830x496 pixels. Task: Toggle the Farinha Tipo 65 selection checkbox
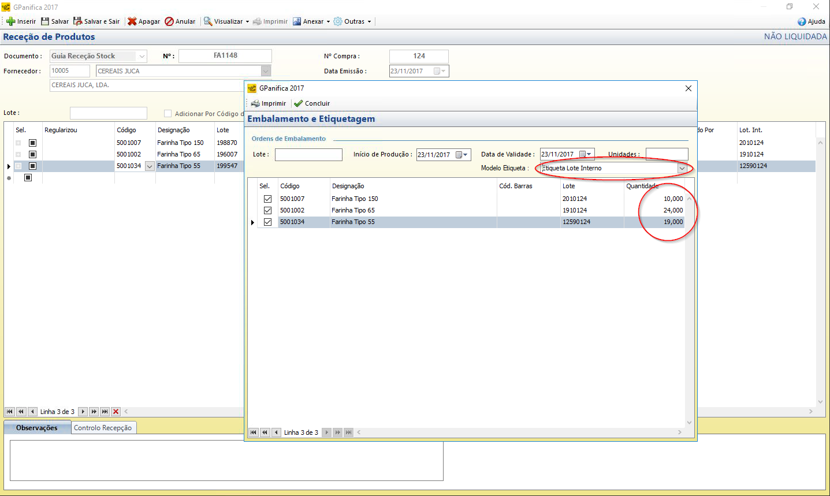[x=267, y=210]
